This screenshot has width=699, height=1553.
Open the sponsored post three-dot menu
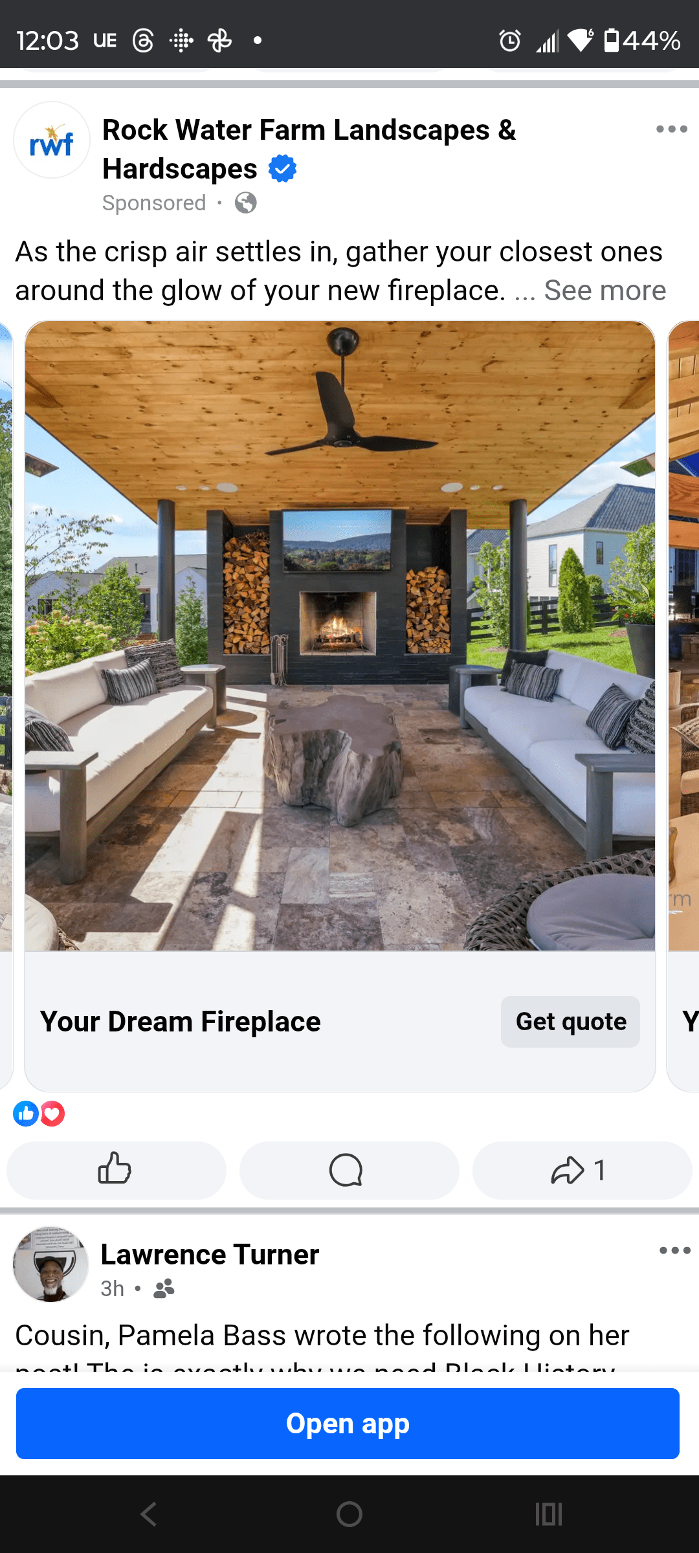click(671, 129)
